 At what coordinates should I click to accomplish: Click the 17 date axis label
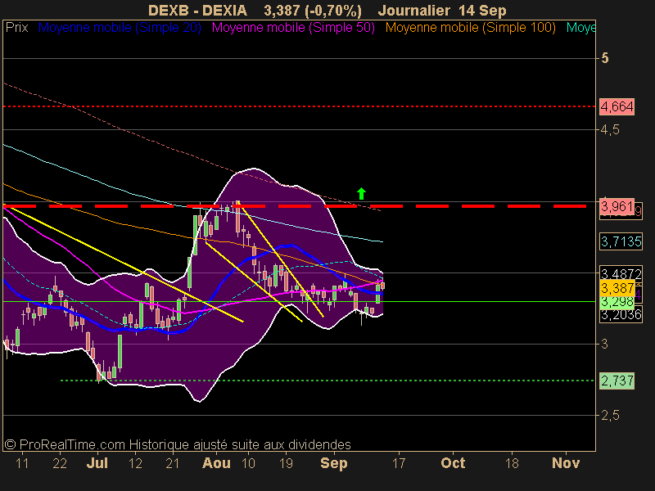click(x=399, y=463)
